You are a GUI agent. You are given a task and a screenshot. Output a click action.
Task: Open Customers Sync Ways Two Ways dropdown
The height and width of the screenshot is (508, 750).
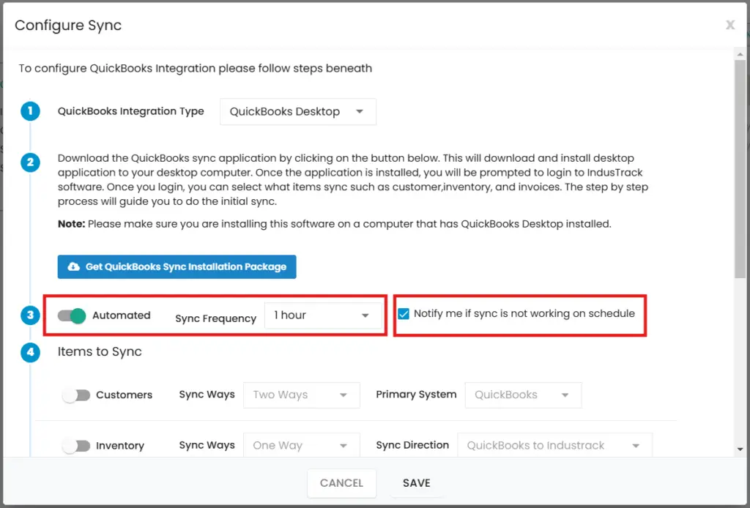point(301,395)
